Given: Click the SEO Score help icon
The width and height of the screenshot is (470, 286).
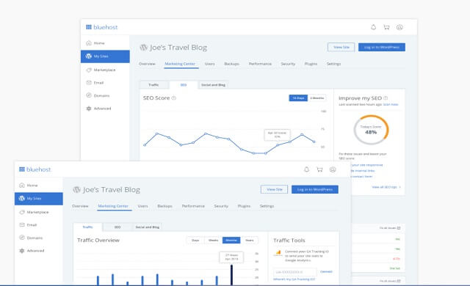Looking at the screenshot, I should coord(174,98).
